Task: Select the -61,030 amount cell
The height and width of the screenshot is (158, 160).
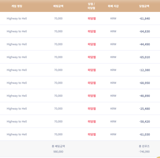Action: [144, 135]
